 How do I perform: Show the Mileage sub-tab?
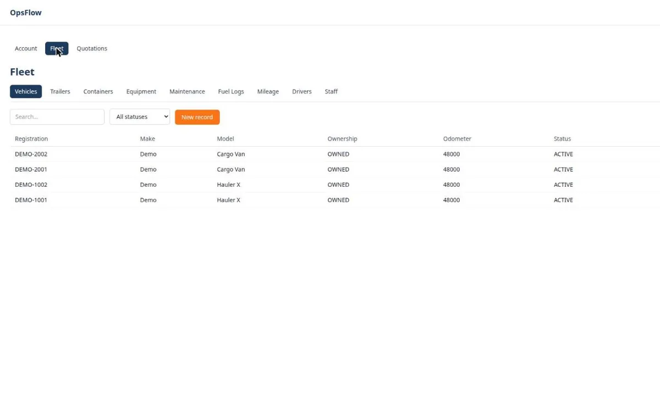click(268, 92)
